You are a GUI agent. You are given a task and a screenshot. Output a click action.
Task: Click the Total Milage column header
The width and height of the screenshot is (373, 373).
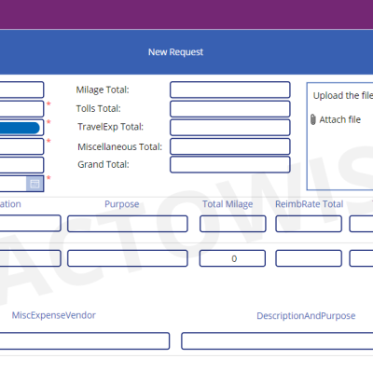click(x=228, y=204)
